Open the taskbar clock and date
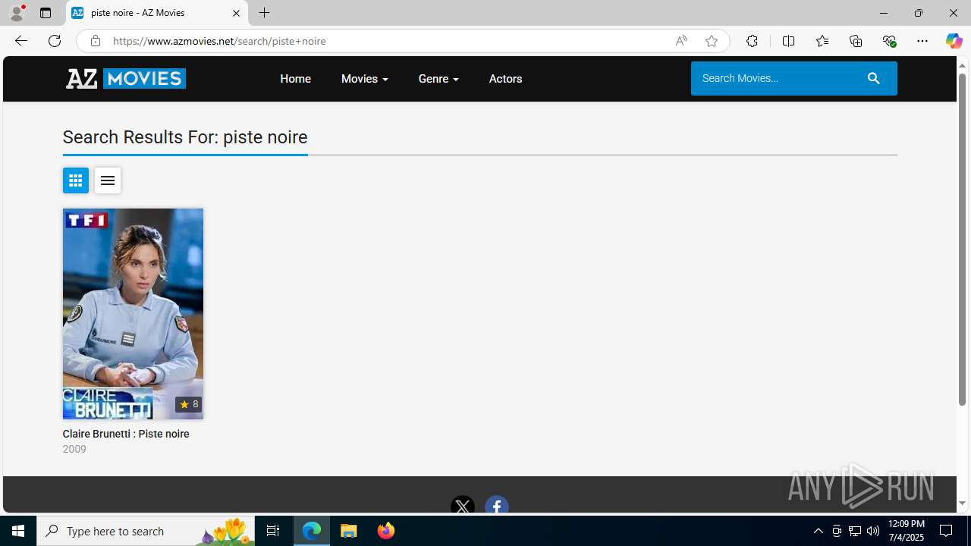This screenshot has width=971, height=546. (906, 531)
